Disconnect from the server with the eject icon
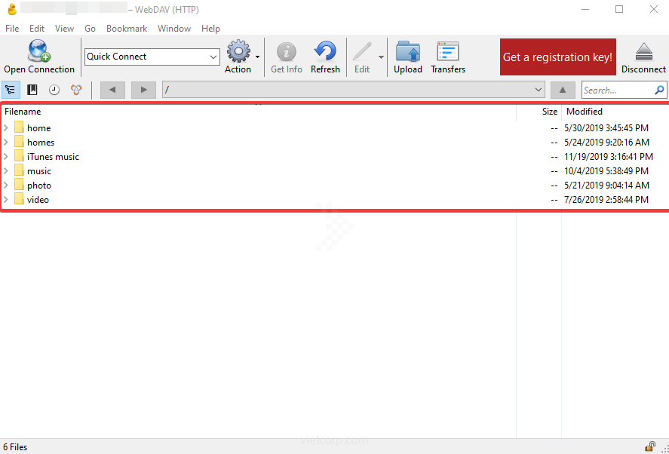669x454 pixels. point(643,52)
